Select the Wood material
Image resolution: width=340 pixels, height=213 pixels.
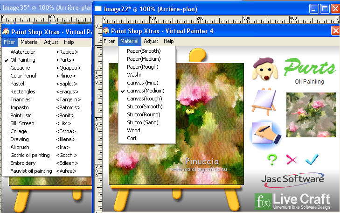(147, 130)
